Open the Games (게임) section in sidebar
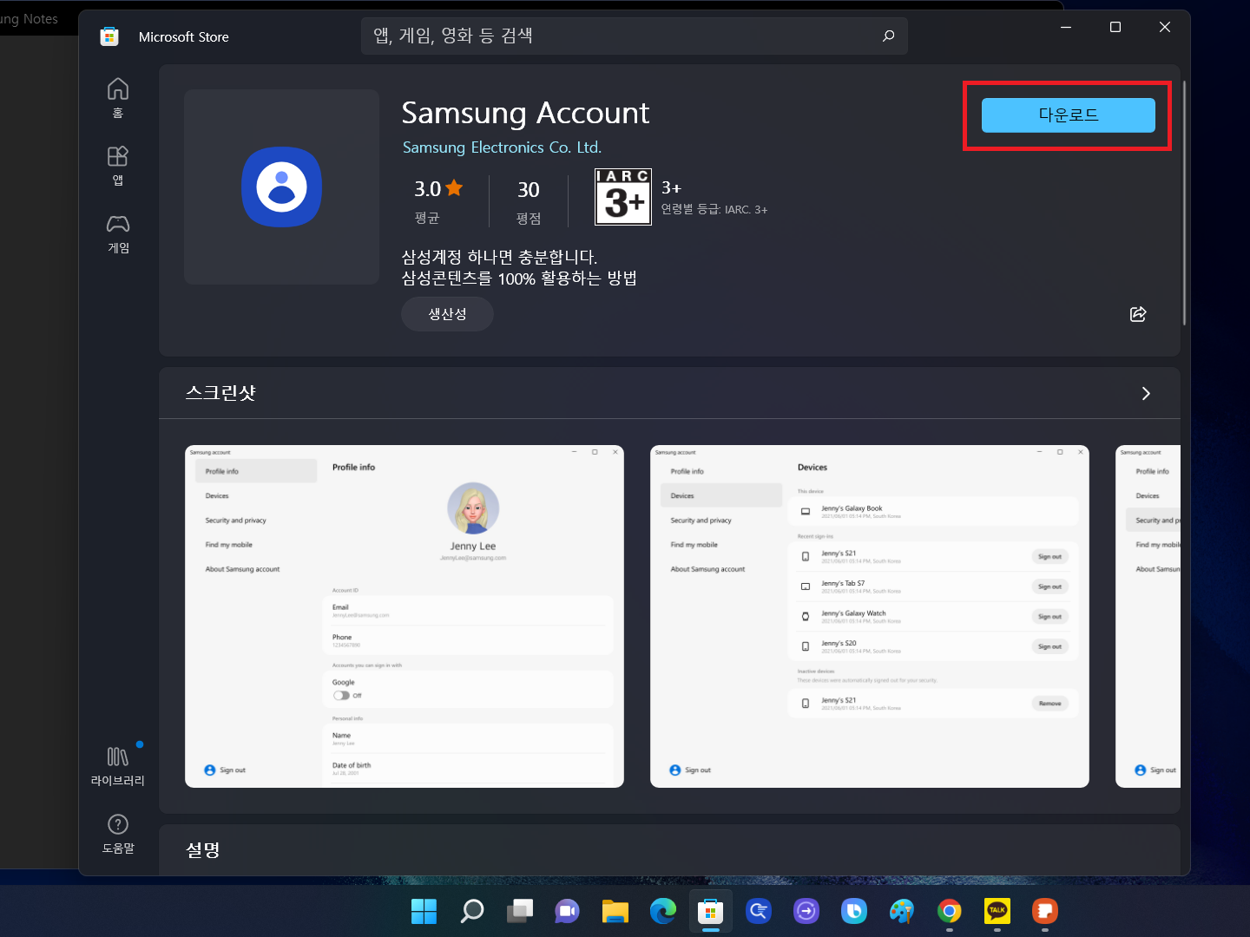1250x937 pixels. point(118,233)
